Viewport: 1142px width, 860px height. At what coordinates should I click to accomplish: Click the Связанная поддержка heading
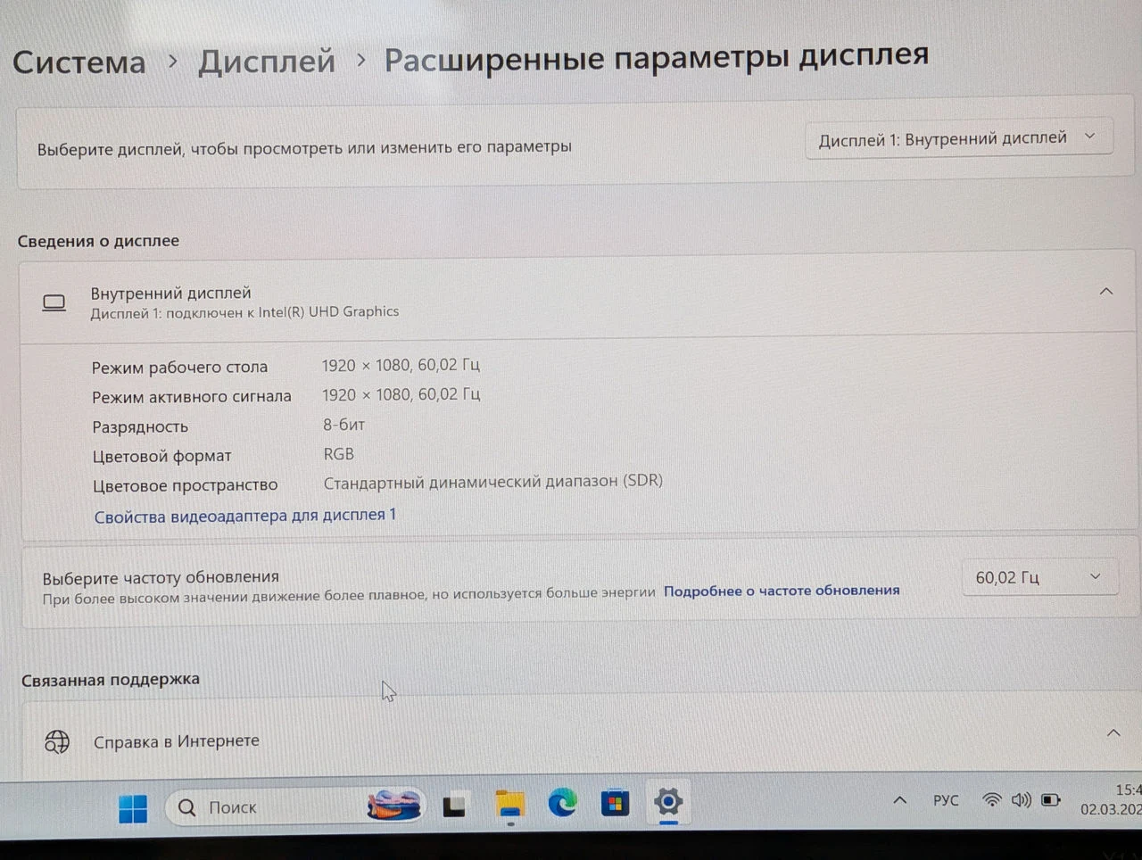(111, 680)
